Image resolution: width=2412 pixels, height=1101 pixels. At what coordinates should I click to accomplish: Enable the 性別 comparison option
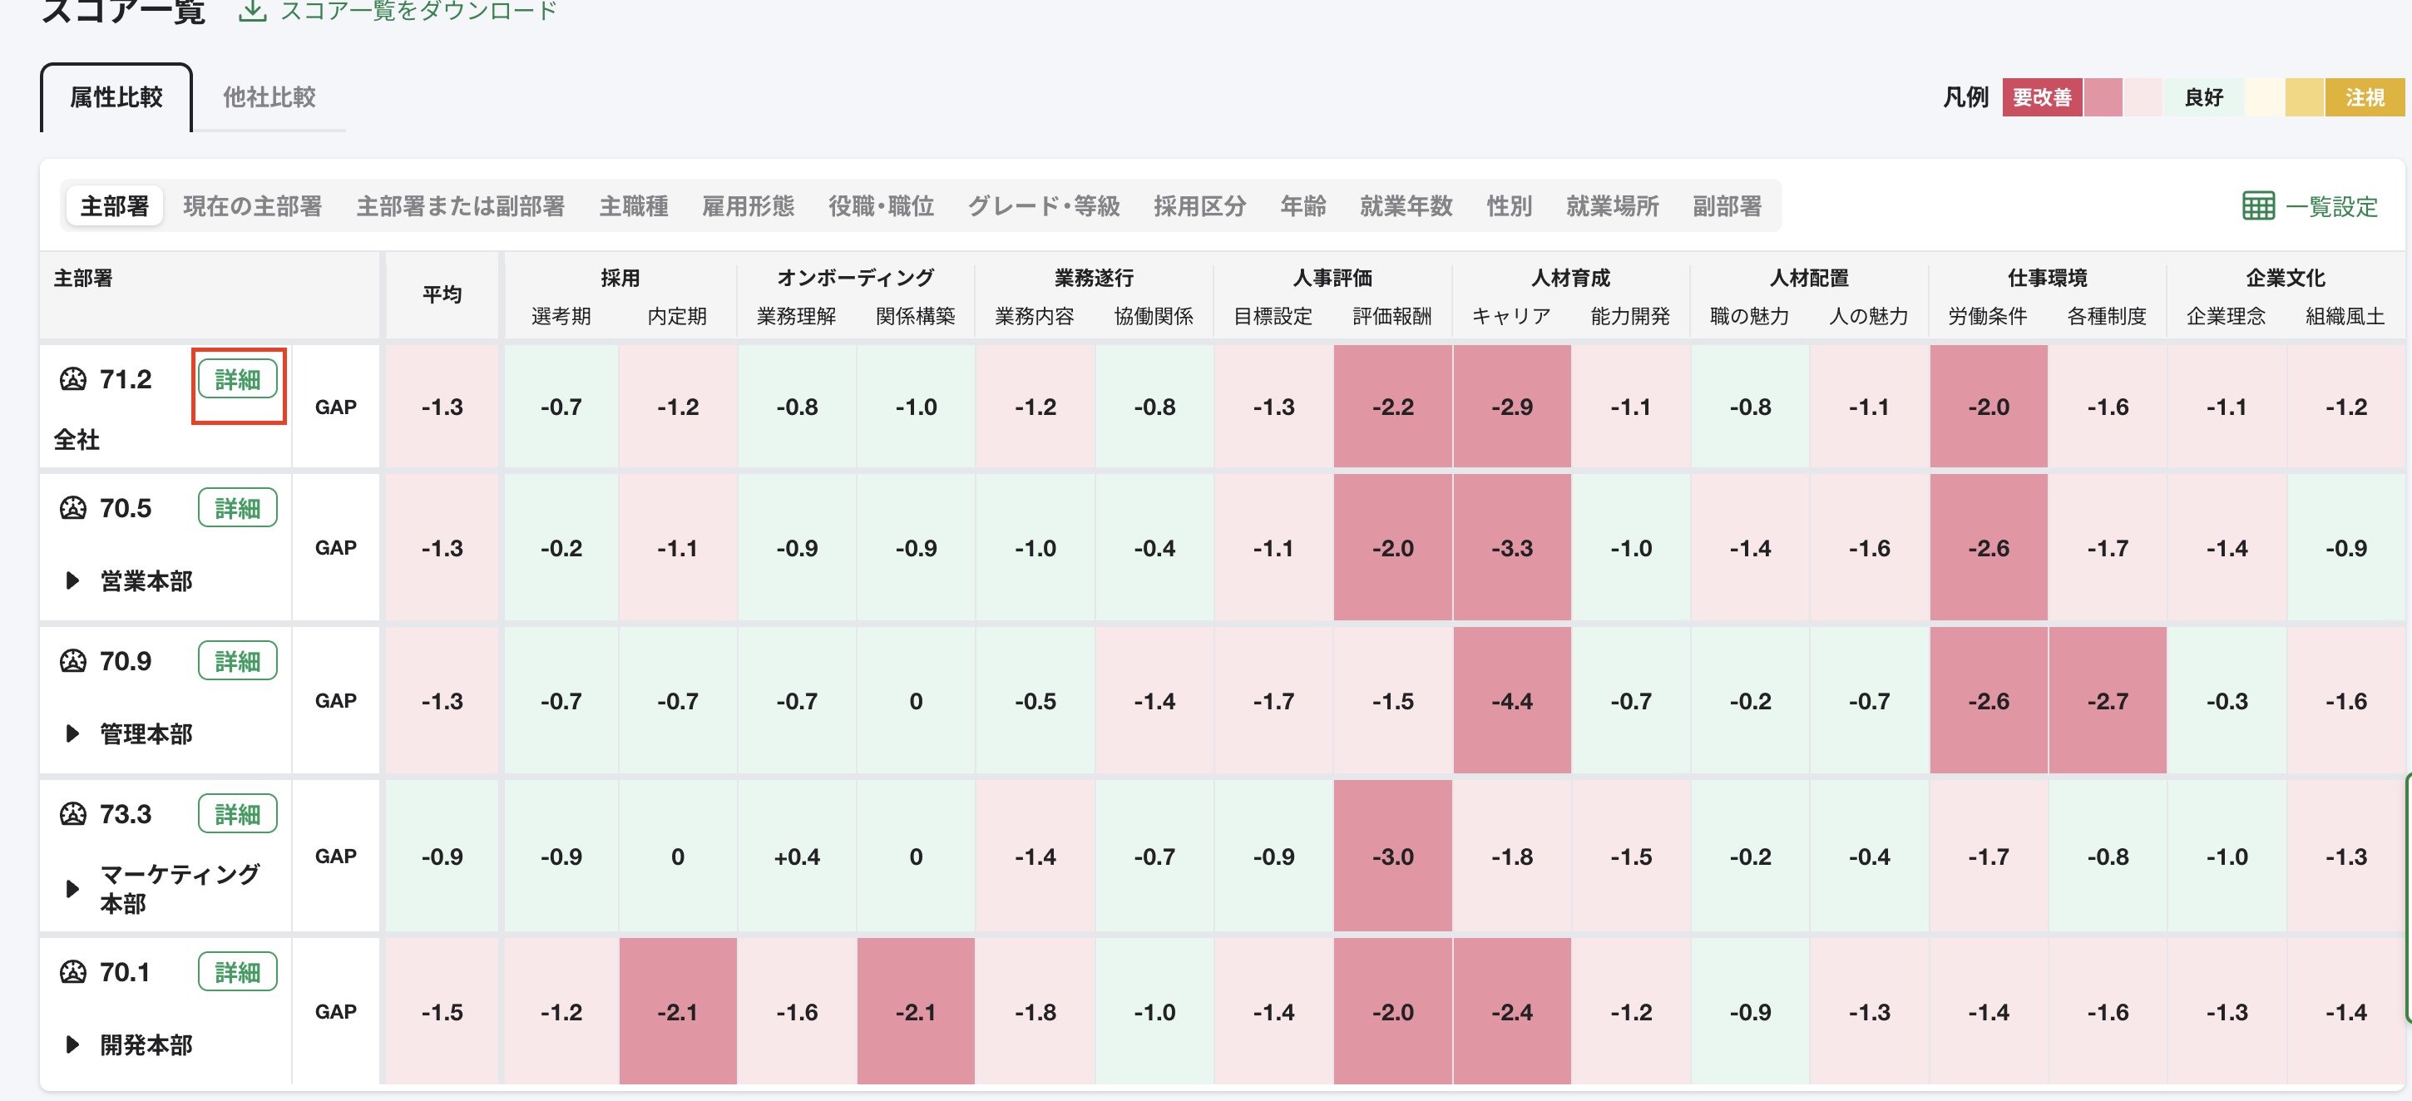pyautogui.click(x=1509, y=206)
